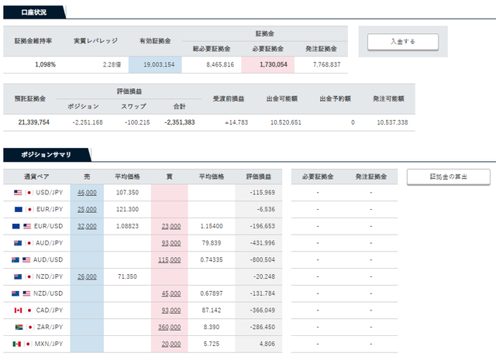This screenshot has width=496, height=360.
Task: Click the US flag in NZD/USD row
Action: click(x=26, y=293)
